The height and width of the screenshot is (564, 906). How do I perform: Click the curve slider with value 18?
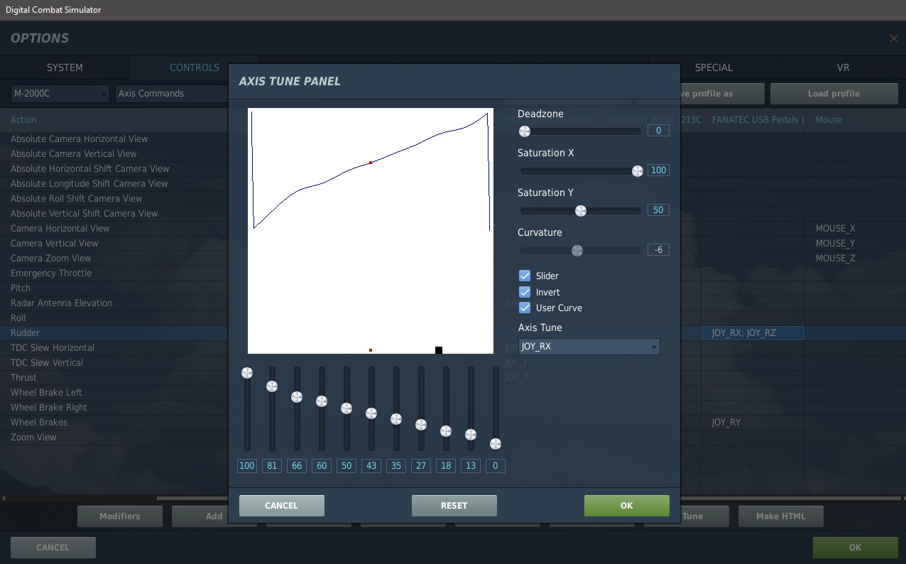pos(446,431)
